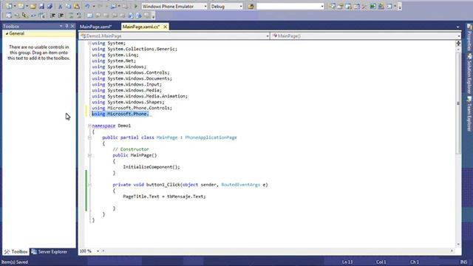
Task: Open the Debug configuration dropdown
Action: pyautogui.click(x=241, y=7)
